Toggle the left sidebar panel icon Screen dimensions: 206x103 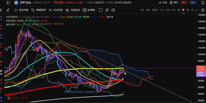pos(8,3)
